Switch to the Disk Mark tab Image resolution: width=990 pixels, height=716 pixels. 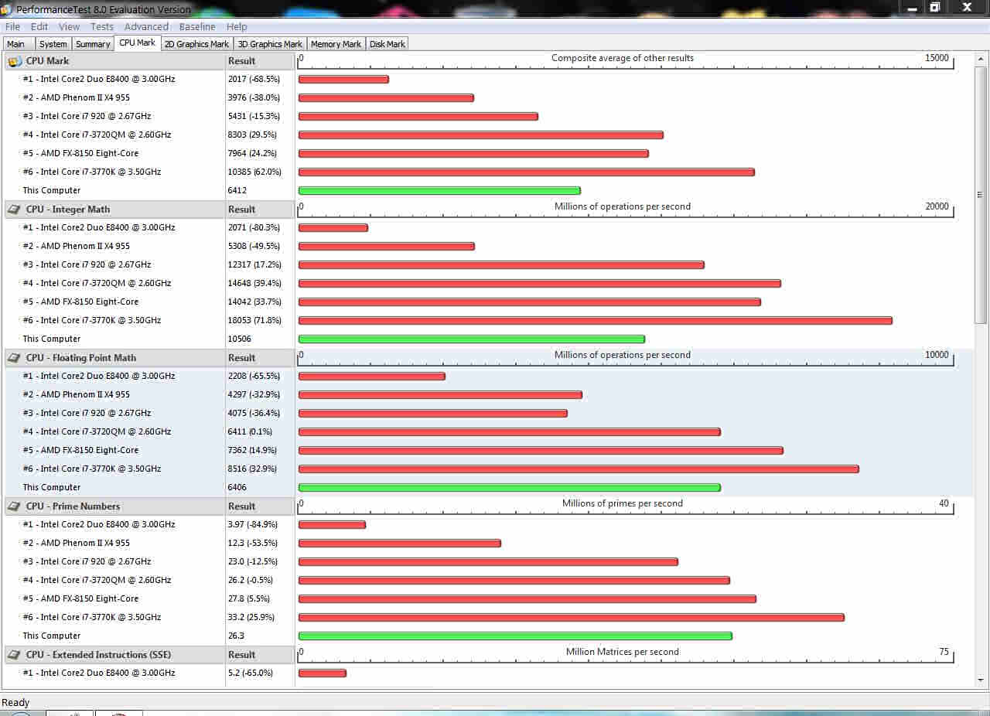[387, 44]
